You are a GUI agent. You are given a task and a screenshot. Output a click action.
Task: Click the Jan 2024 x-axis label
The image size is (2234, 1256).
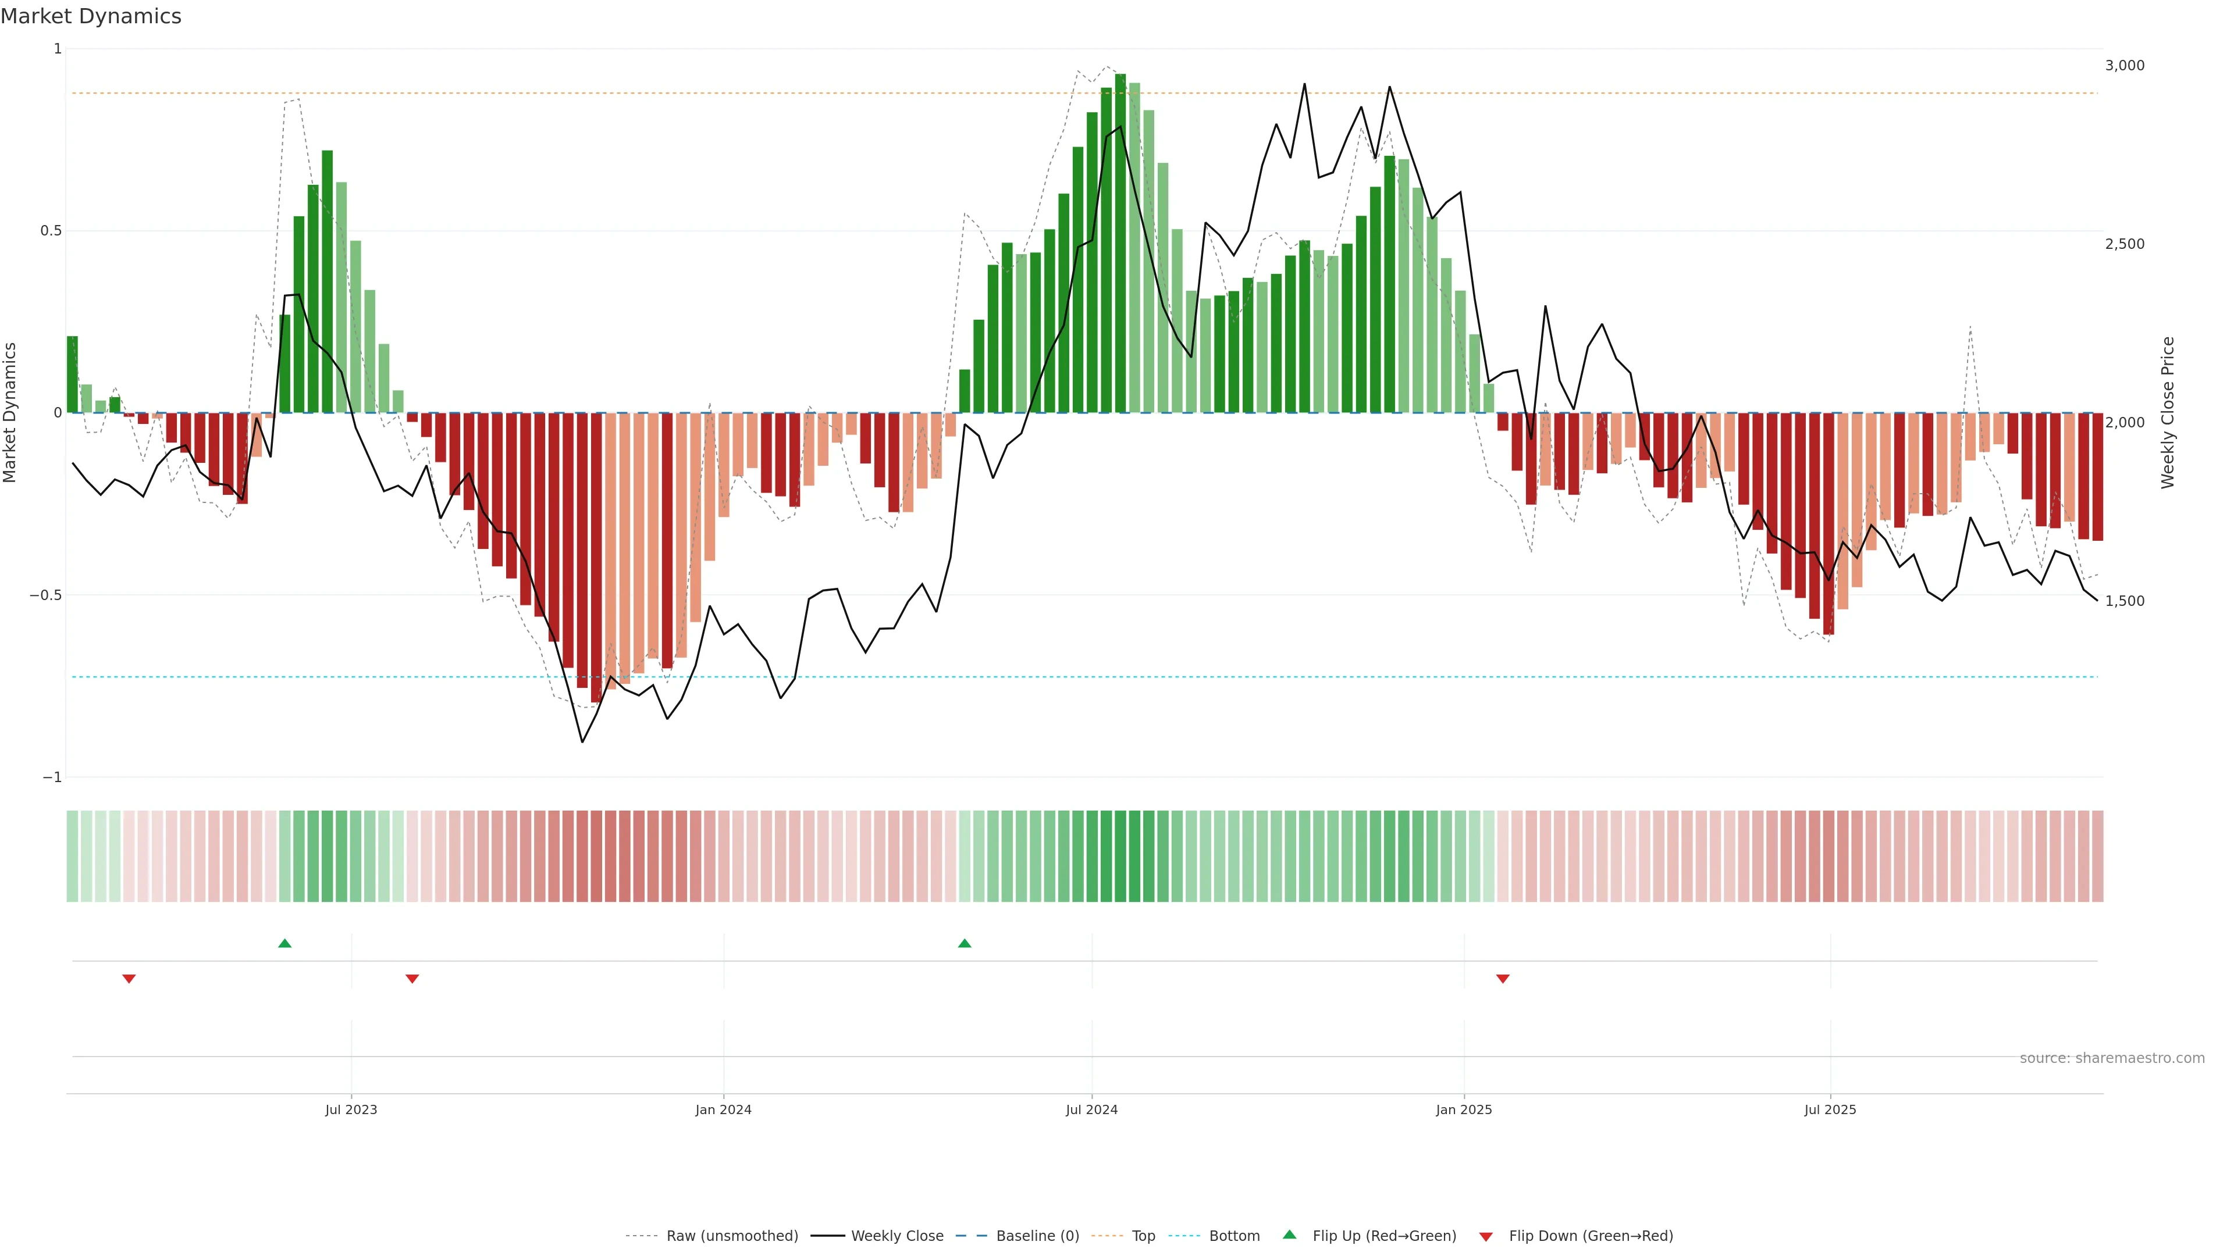click(723, 1109)
